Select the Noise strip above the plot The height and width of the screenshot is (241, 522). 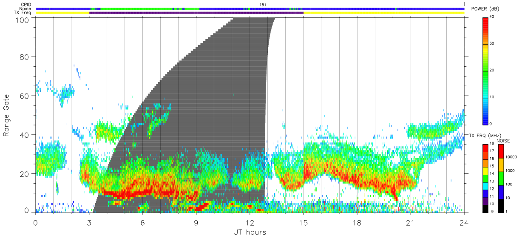click(250, 9)
